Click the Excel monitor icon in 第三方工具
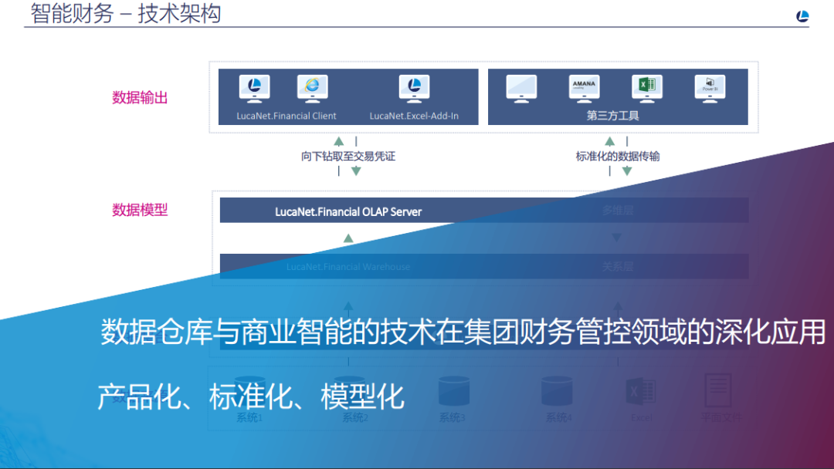Screen dimensions: 834x469 [x=647, y=89]
